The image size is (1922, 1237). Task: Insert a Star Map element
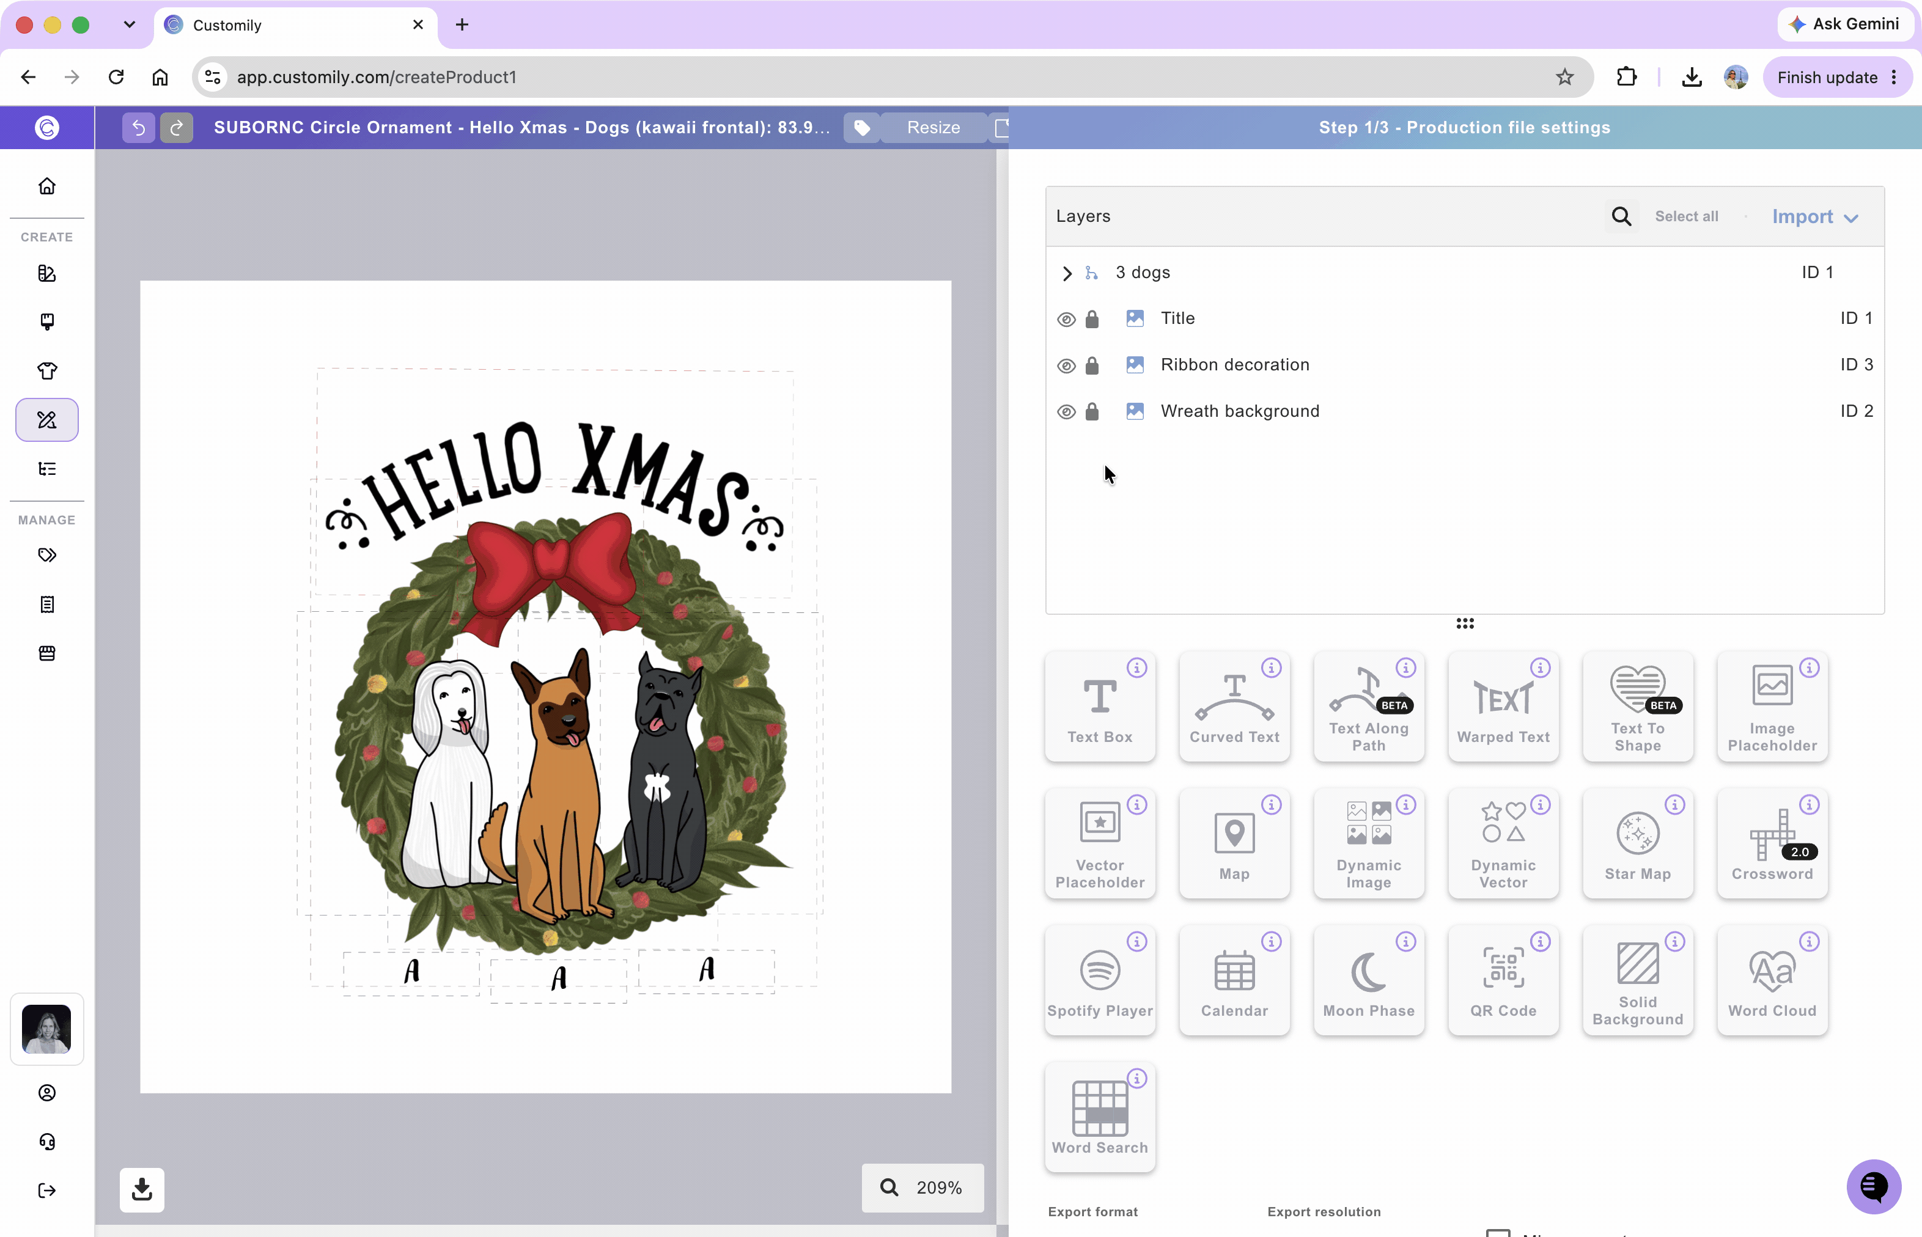1638,843
